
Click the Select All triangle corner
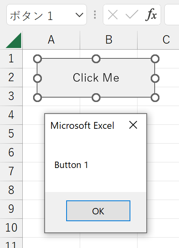[14, 40]
